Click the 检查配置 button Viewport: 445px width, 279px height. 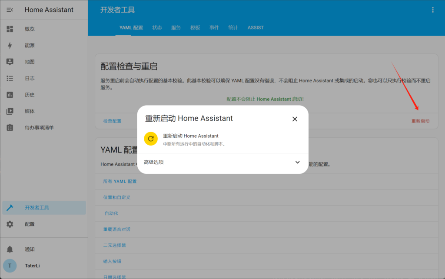(x=112, y=121)
